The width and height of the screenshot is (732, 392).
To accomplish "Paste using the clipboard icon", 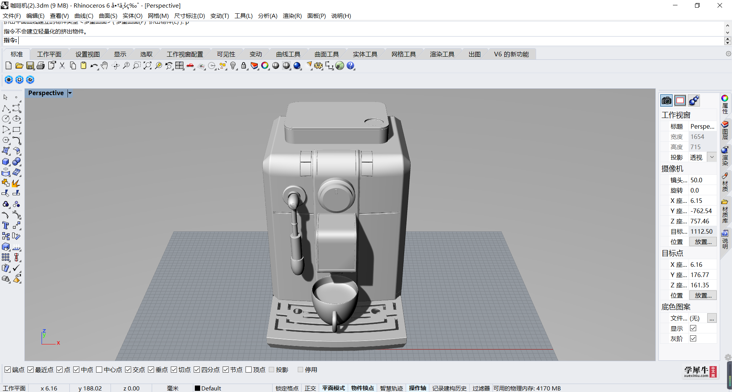I will point(83,66).
